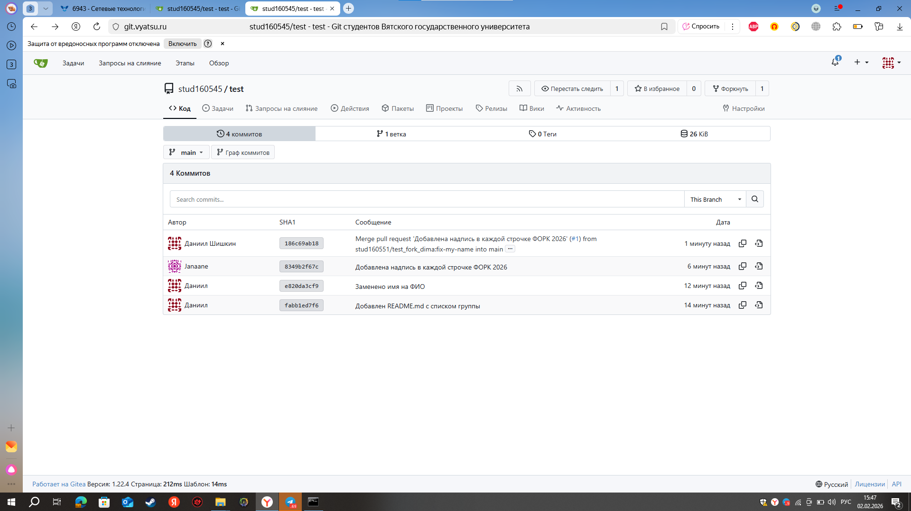911x511 pixels.
Task: Open the main branch dropdown
Action: pyautogui.click(x=186, y=152)
